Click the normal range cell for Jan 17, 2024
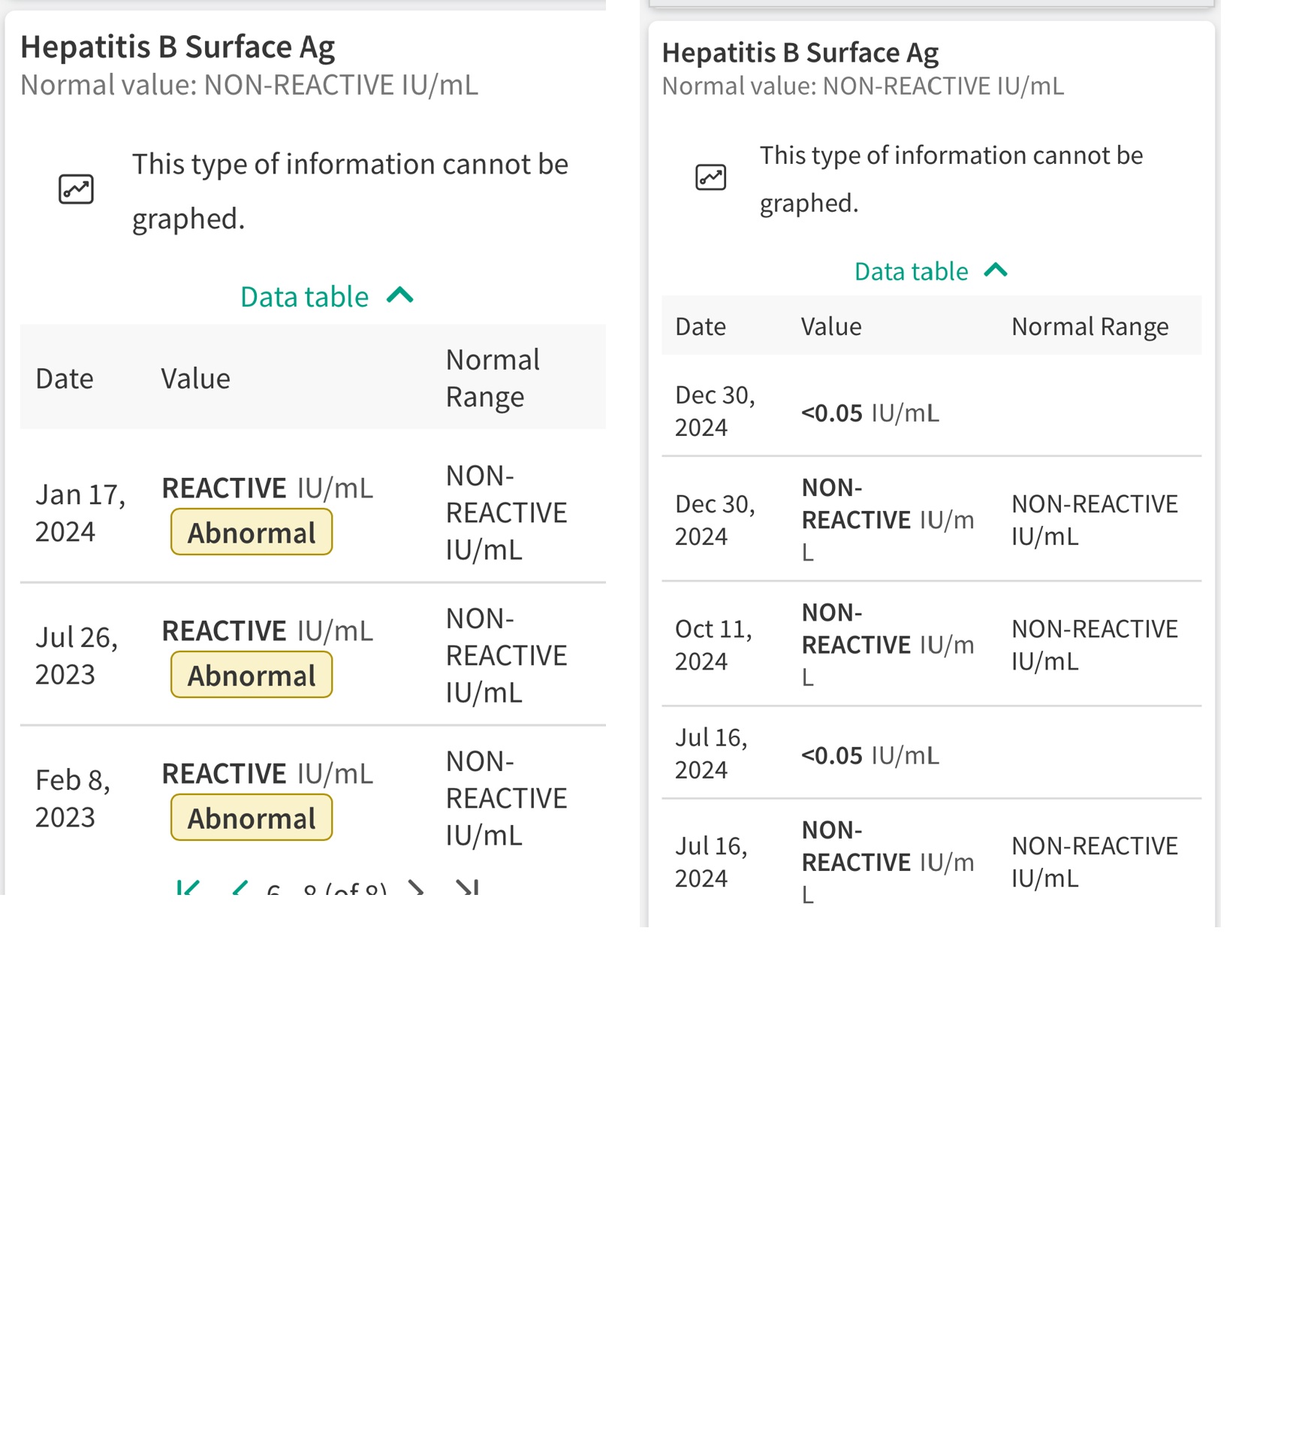The width and height of the screenshot is (1311, 1451). [x=507, y=513]
